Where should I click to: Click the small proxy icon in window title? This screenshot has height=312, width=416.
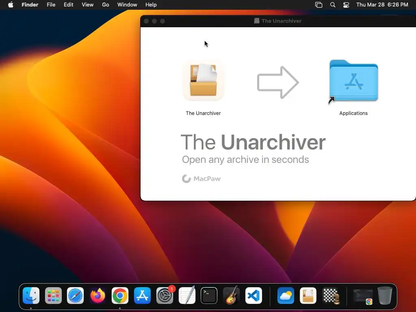(257, 21)
